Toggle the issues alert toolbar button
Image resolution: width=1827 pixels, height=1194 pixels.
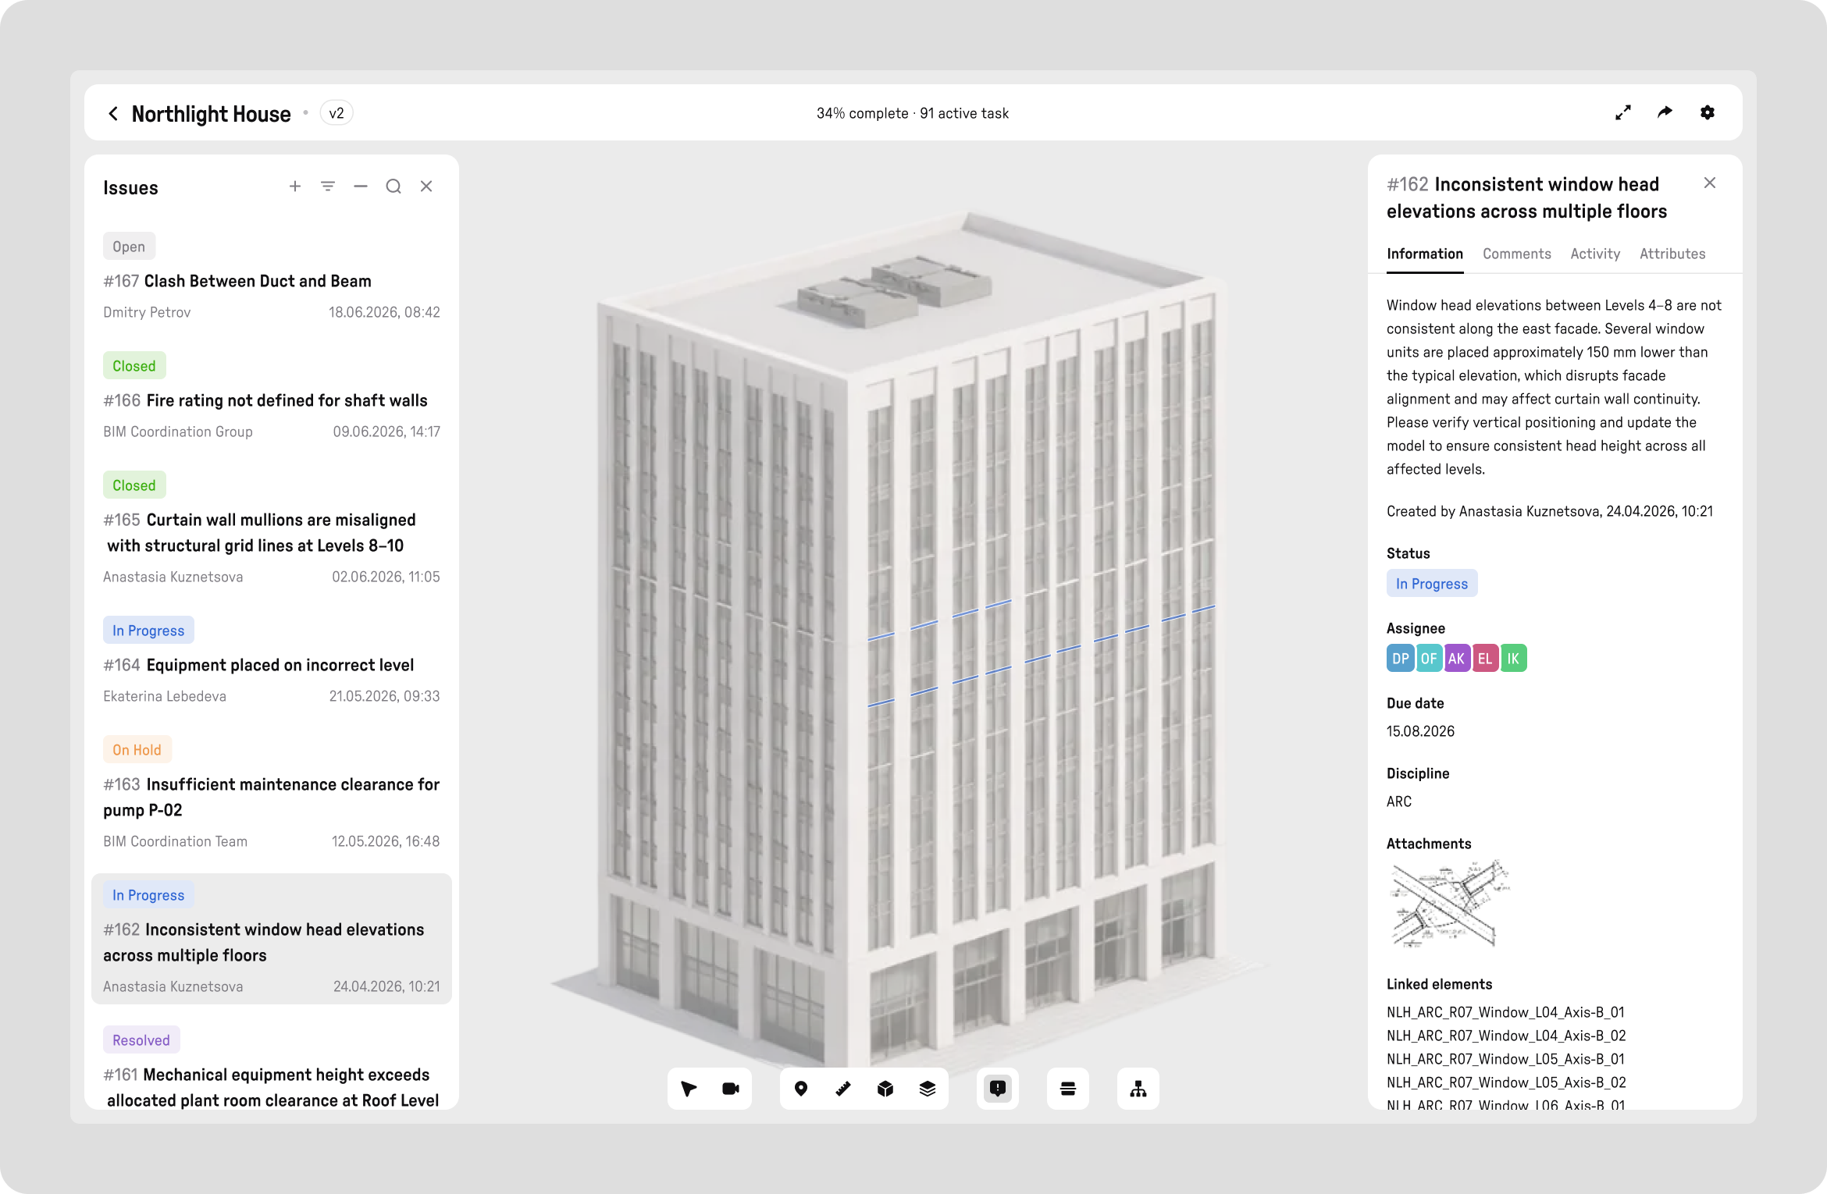click(x=998, y=1089)
